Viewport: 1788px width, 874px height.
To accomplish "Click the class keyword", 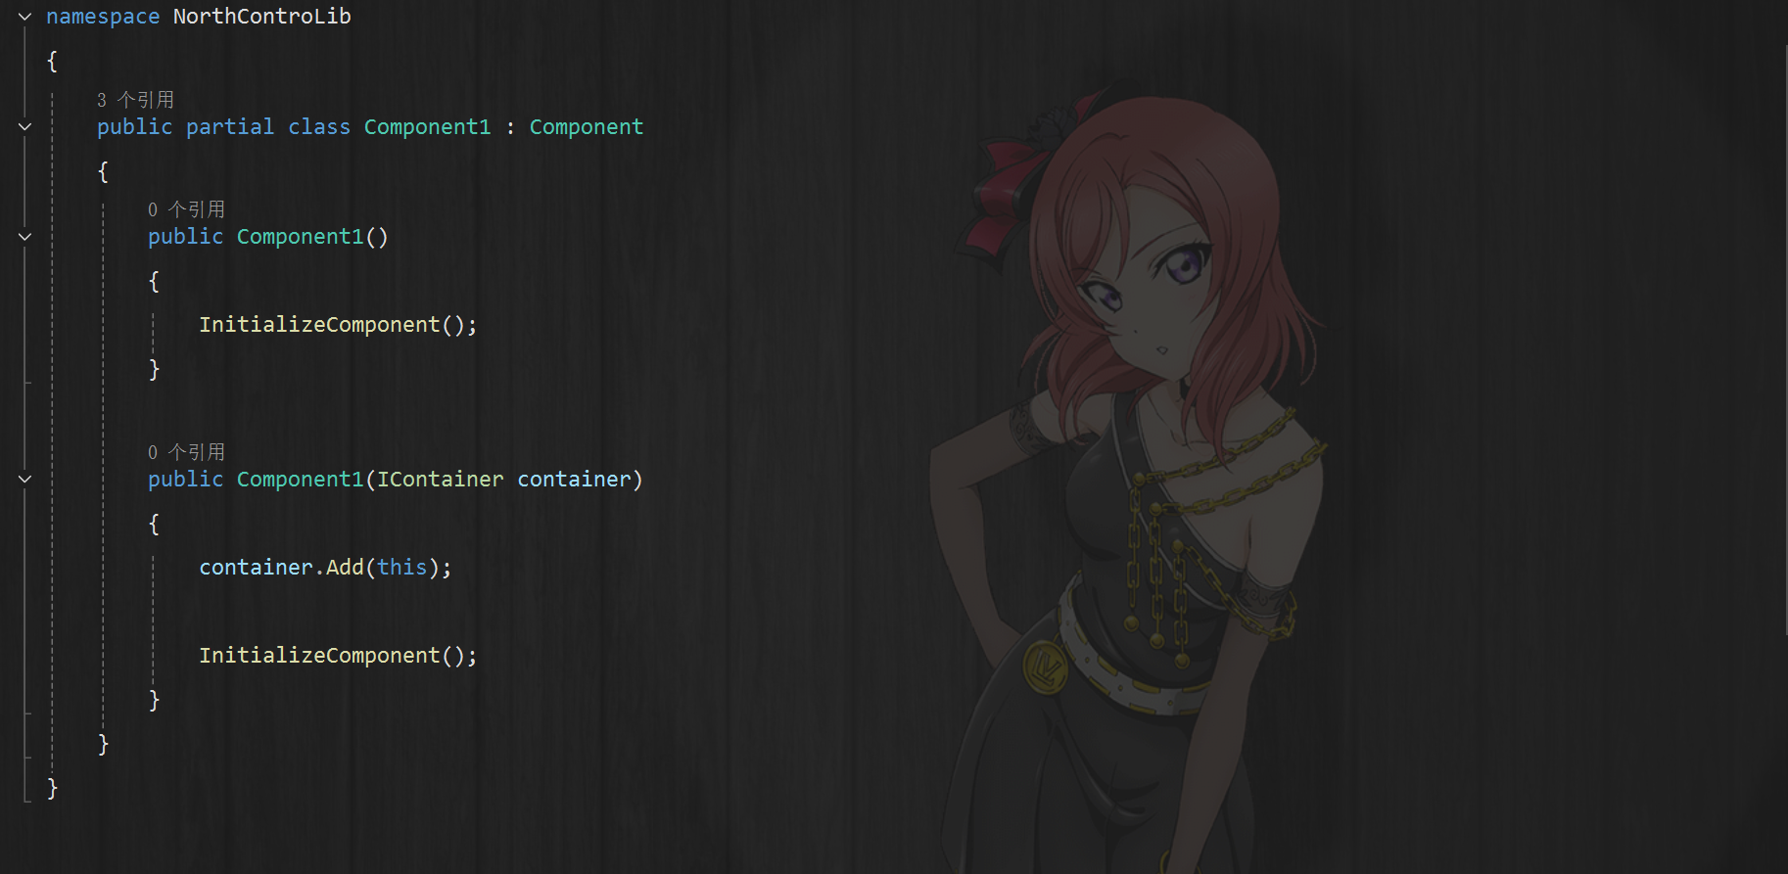I will [x=319, y=127].
